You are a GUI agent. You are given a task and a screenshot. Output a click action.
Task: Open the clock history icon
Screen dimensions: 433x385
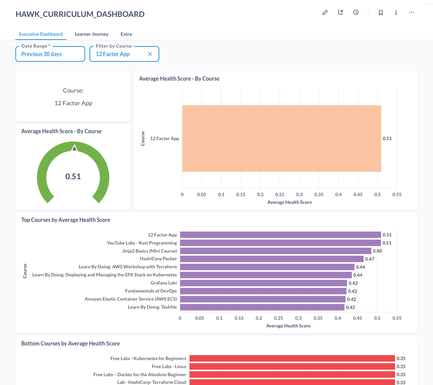pos(356,12)
